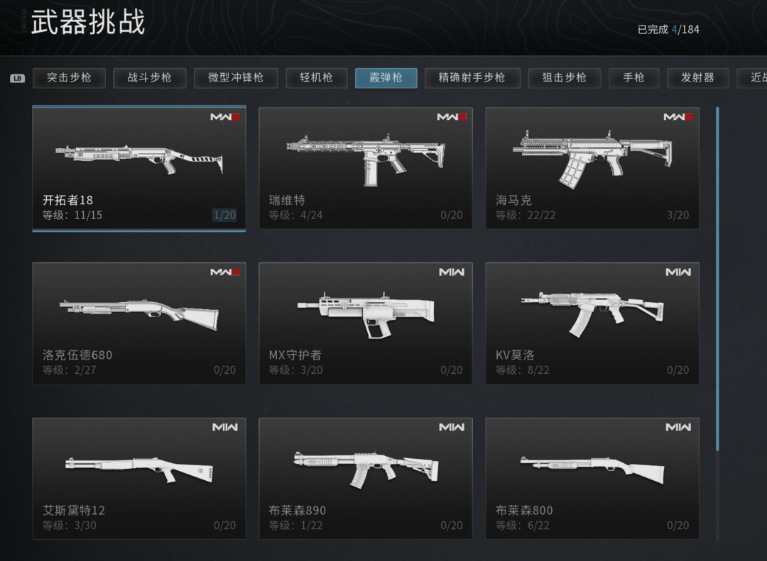Select the 开拓者18 shotgun card

(139, 167)
